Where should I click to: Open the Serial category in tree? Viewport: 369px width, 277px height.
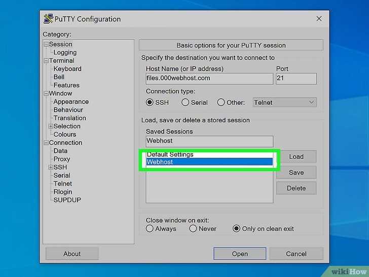(62, 176)
